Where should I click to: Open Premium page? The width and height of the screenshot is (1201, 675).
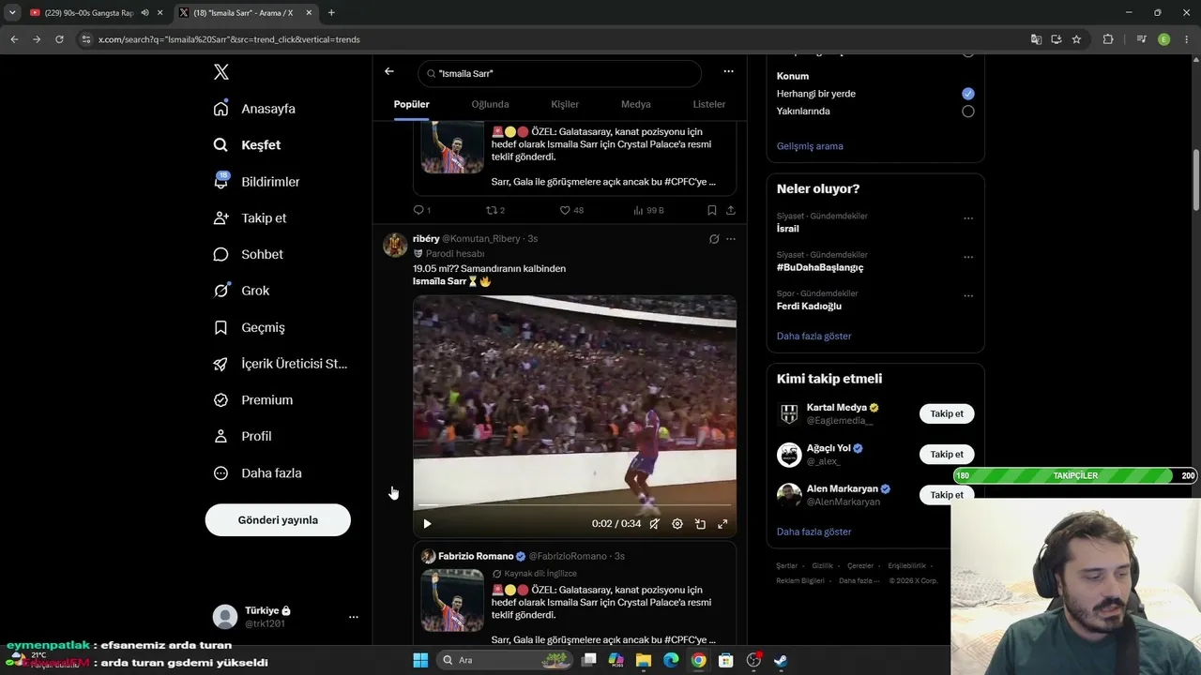click(x=253, y=400)
